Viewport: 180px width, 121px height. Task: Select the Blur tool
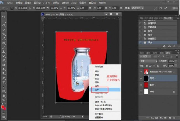[x=4, y=69]
